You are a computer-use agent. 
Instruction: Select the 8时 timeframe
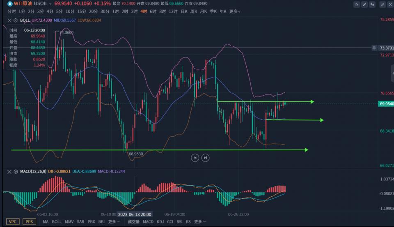163,11
